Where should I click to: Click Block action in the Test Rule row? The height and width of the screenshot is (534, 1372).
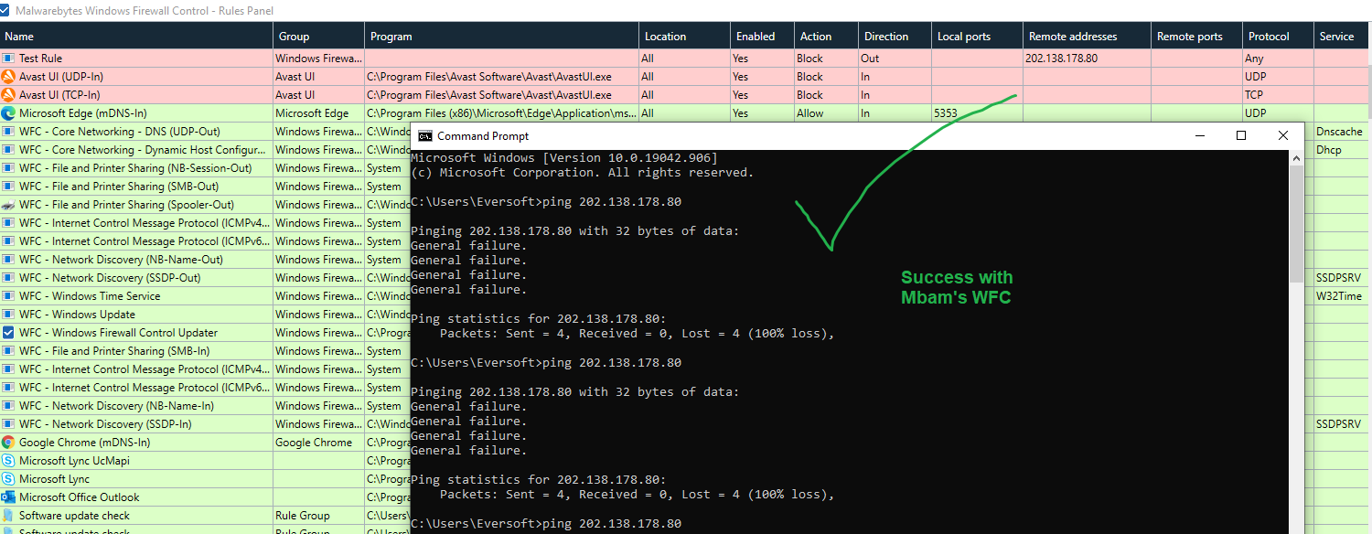click(x=809, y=59)
